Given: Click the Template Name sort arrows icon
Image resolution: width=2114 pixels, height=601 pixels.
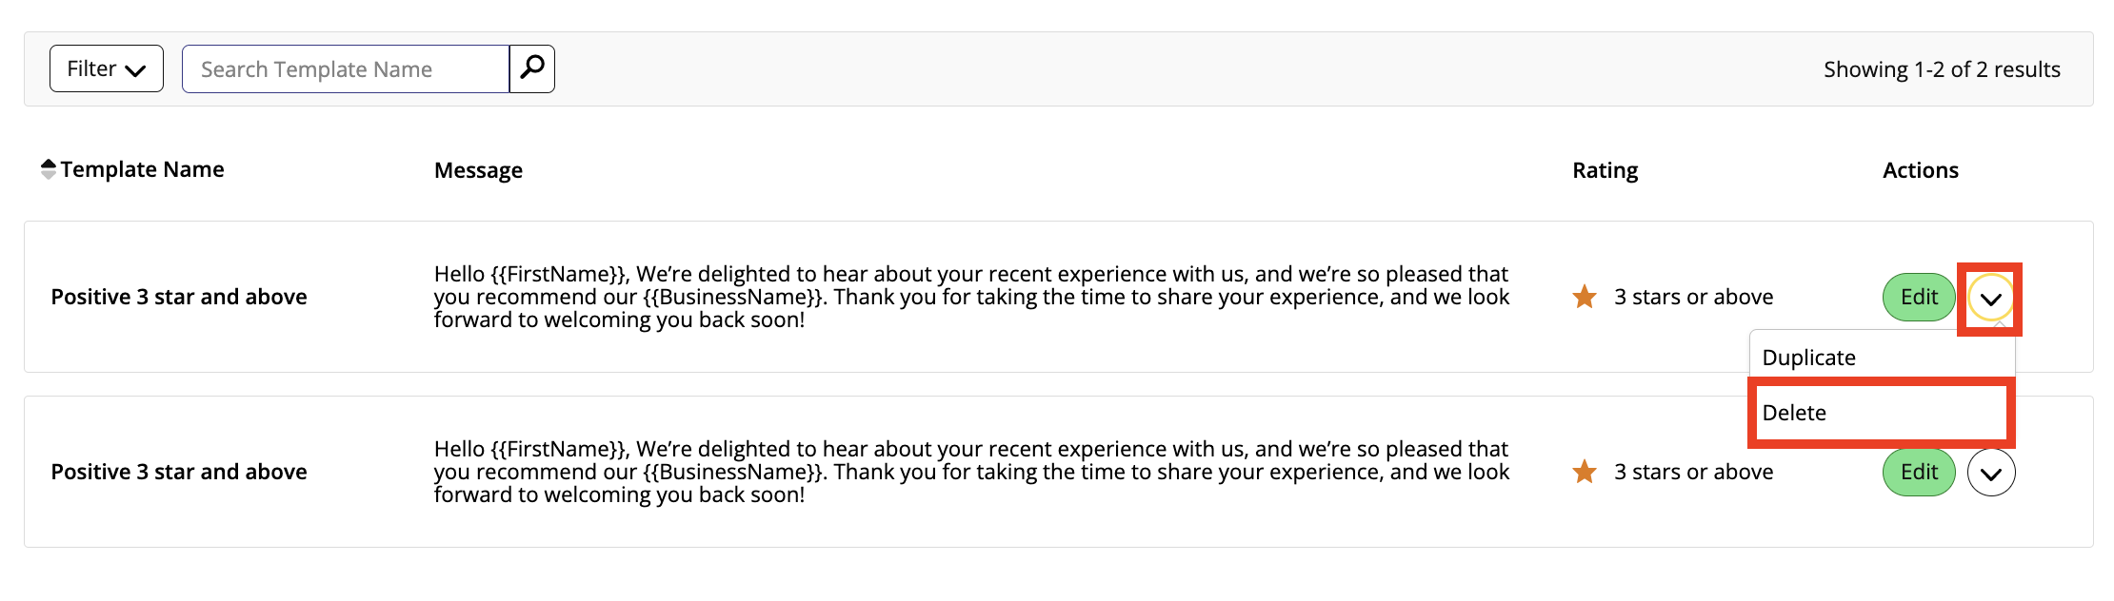Looking at the screenshot, I should 49,169.
